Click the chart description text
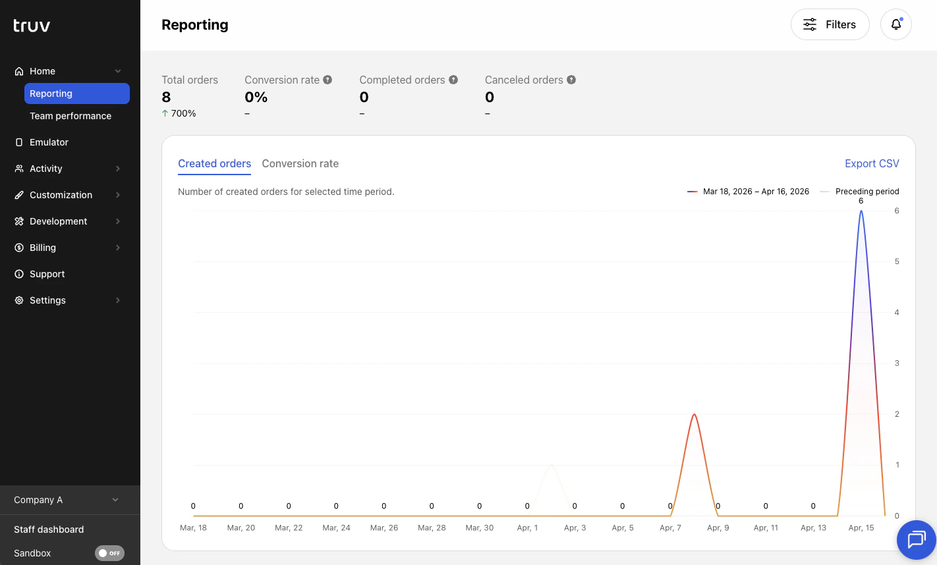This screenshot has width=937, height=565. (x=286, y=192)
